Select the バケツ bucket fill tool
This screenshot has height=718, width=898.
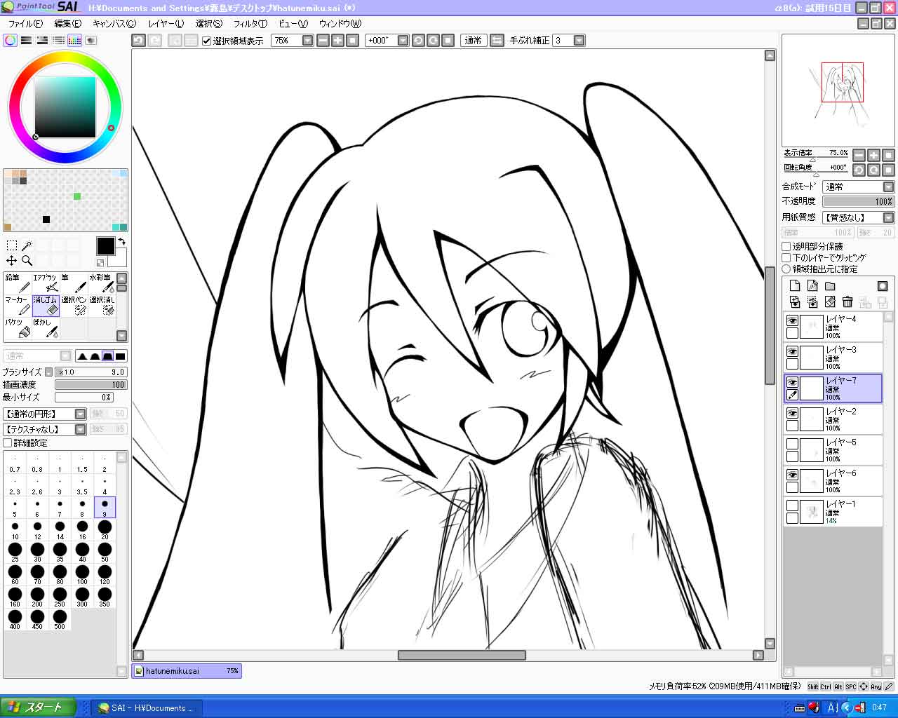pos(18,328)
